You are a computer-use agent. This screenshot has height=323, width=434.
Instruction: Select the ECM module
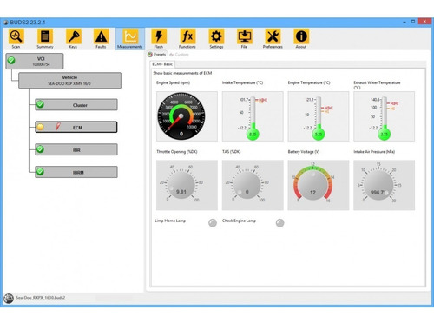(x=76, y=127)
